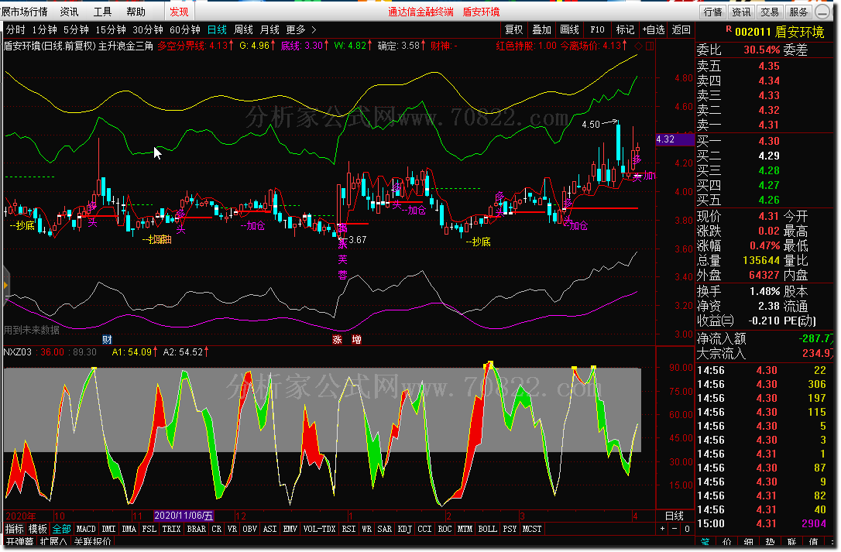Click the 财 info marker below chart

point(107,339)
